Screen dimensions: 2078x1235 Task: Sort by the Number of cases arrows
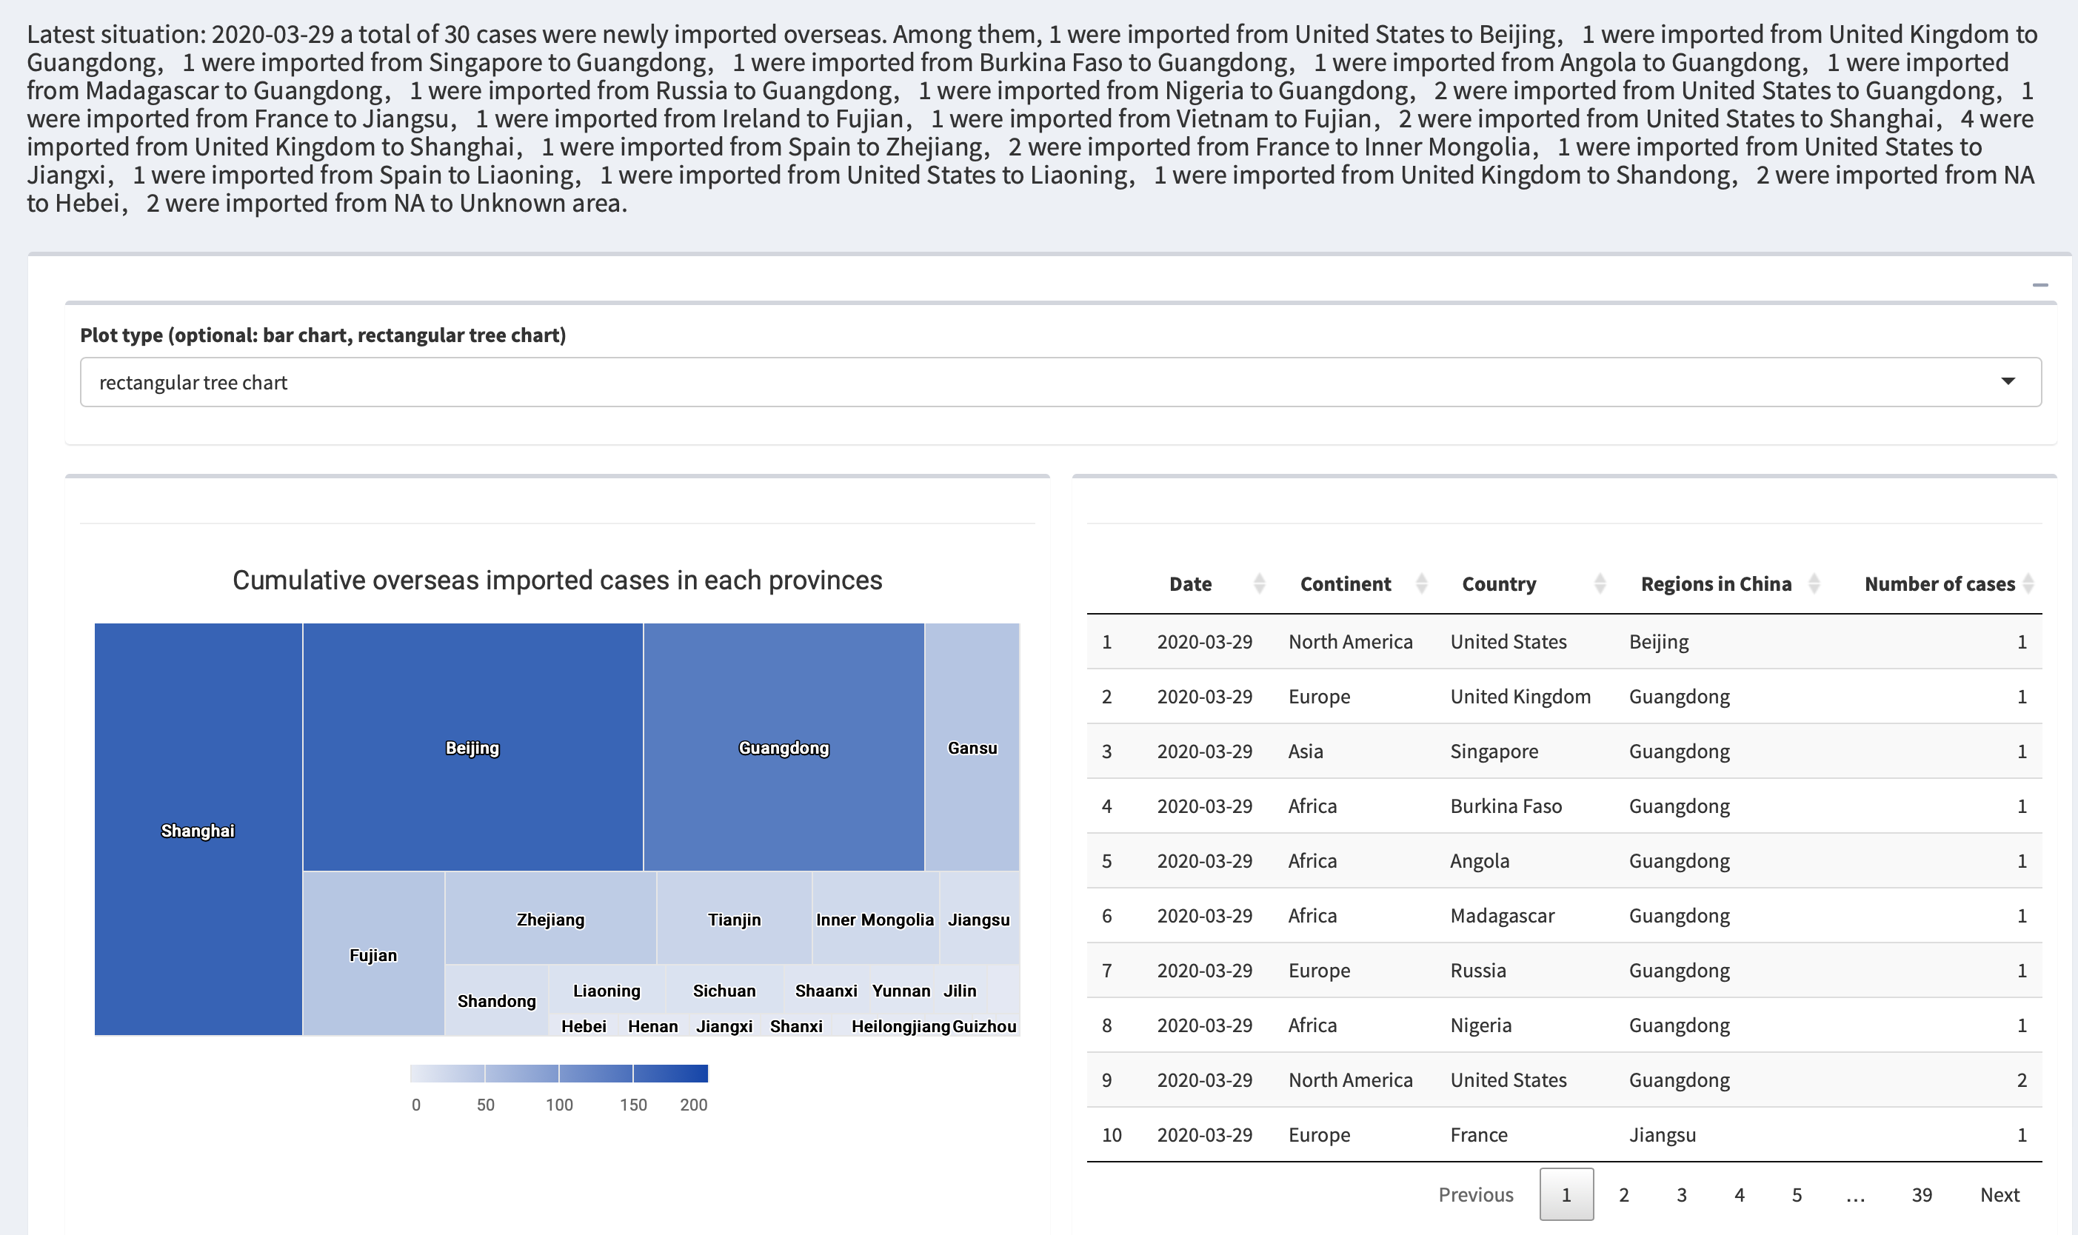[2028, 583]
